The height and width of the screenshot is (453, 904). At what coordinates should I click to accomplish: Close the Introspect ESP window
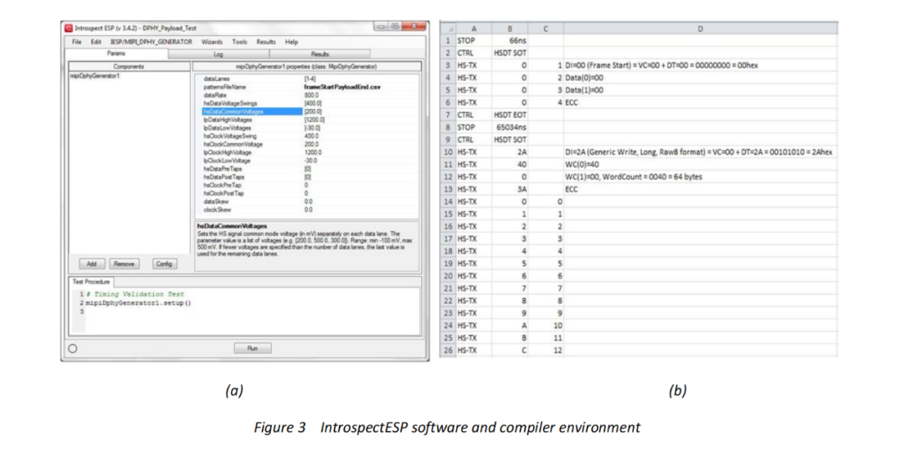pyautogui.click(x=414, y=27)
